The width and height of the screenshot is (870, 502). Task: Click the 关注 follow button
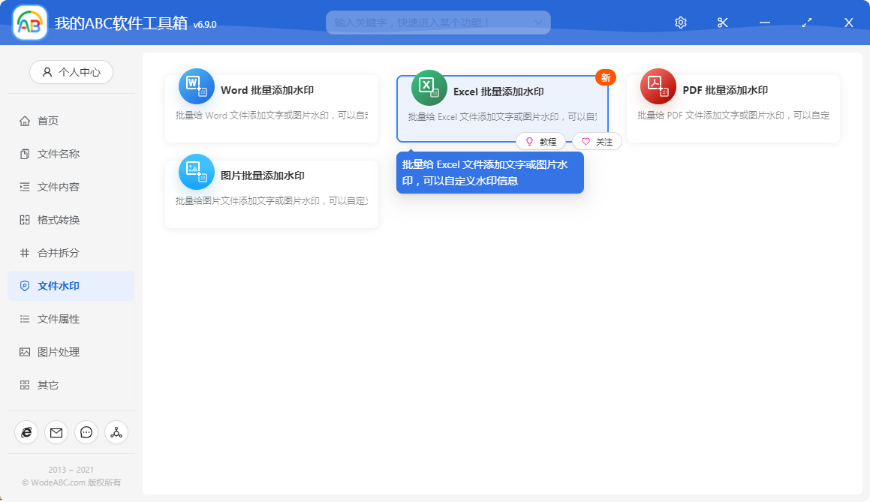point(597,141)
